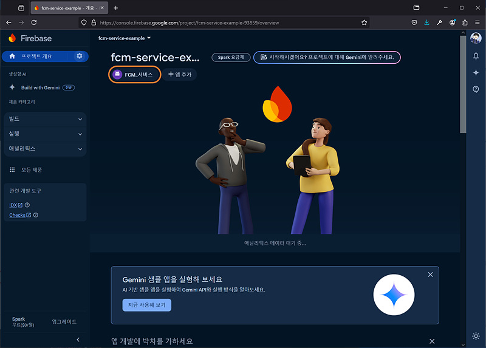
Task: Open the 모든 제품 grid icon
Action: [12, 169]
